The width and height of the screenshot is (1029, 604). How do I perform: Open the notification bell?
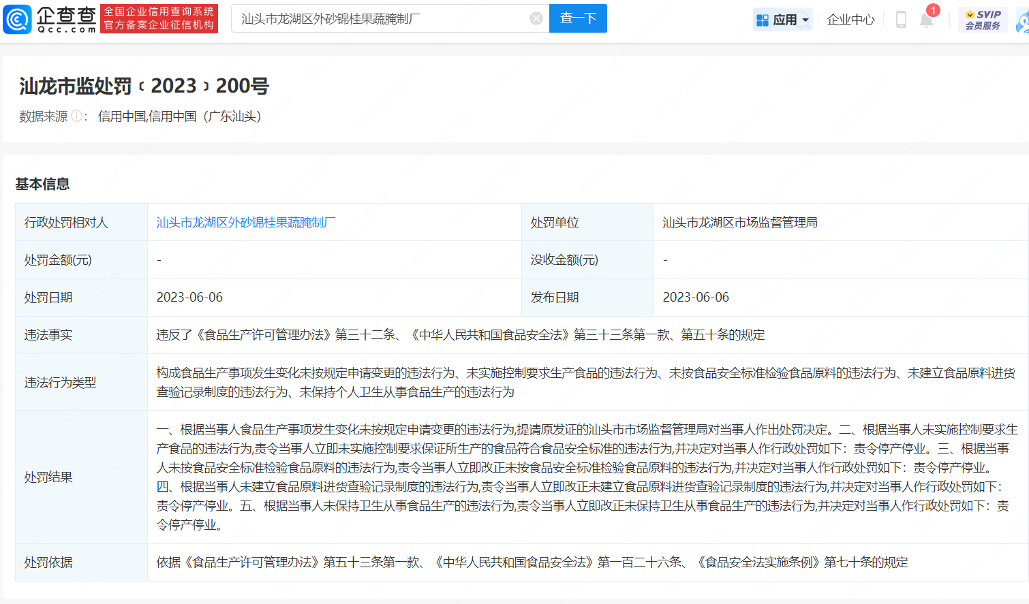926,20
